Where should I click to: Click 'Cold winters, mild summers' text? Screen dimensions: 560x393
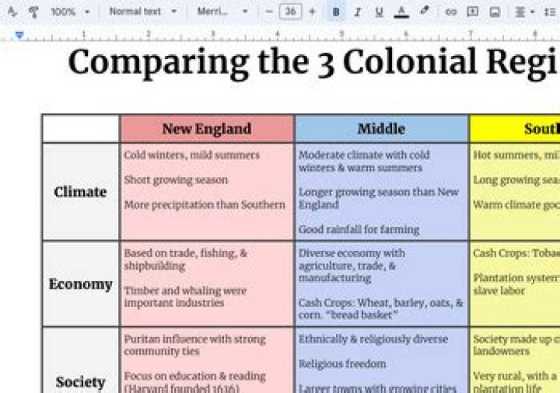[191, 155]
